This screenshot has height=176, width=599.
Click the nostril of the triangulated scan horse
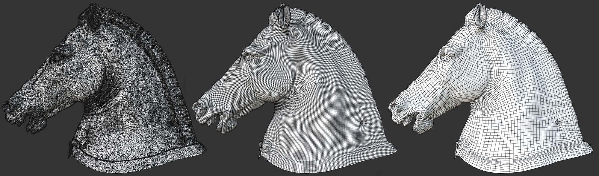pyautogui.click(x=7, y=107)
